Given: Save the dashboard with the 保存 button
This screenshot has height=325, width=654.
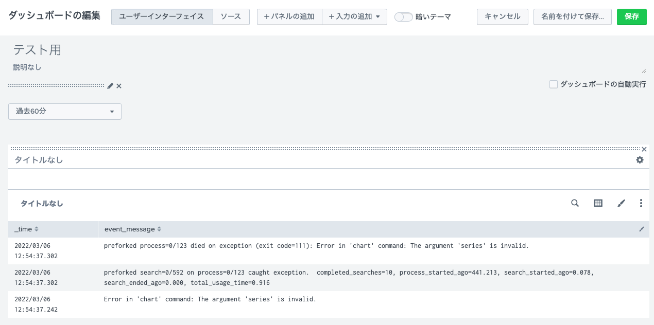Looking at the screenshot, I should coord(631,16).
